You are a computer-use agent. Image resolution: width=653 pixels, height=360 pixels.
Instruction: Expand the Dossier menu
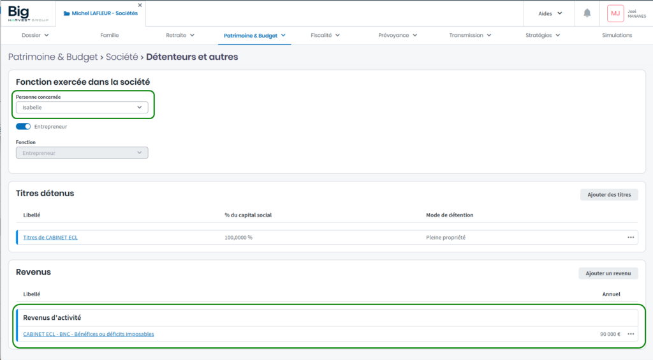point(35,36)
